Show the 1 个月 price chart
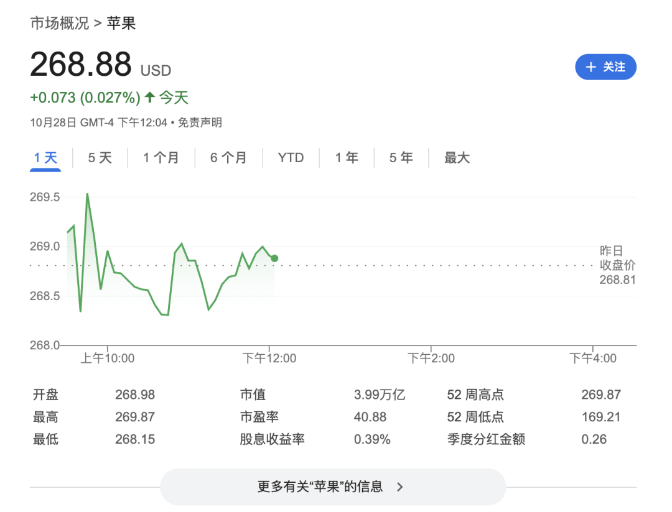This screenshot has height=512, width=672. point(161,158)
